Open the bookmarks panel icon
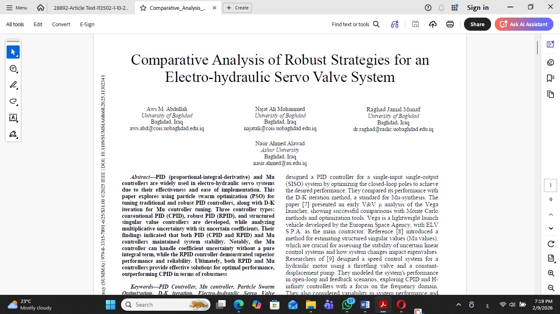This screenshot has height=314, width=560. tap(551, 78)
